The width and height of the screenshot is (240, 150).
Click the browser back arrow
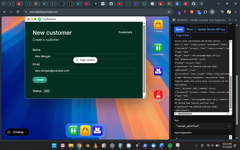[4, 12]
